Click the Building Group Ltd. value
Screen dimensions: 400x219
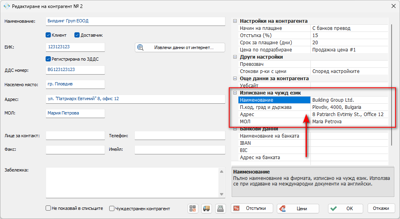tap(349, 100)
